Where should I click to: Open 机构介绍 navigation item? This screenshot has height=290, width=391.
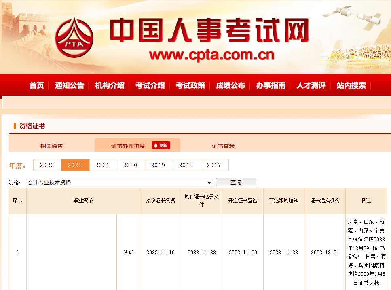pos(110,85)
